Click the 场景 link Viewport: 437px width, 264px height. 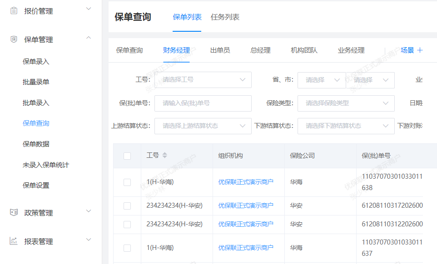[x=407, y=50]
